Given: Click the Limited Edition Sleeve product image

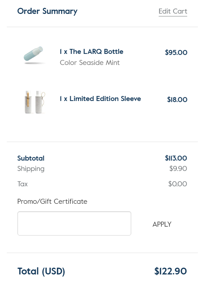Looking at the screenshot, I should [34, 102].
